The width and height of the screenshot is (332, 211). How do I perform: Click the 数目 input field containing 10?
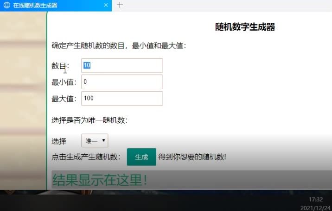[x=122, y=66]
